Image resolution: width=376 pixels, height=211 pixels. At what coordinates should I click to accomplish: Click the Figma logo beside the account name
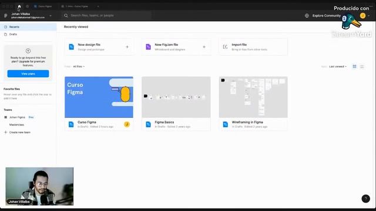(6, 16)
